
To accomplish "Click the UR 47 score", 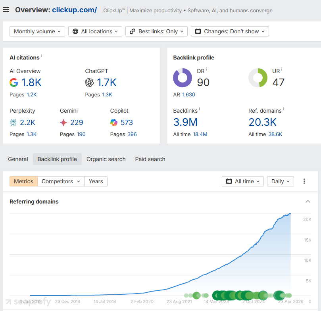I will click(x=279, y=83).
